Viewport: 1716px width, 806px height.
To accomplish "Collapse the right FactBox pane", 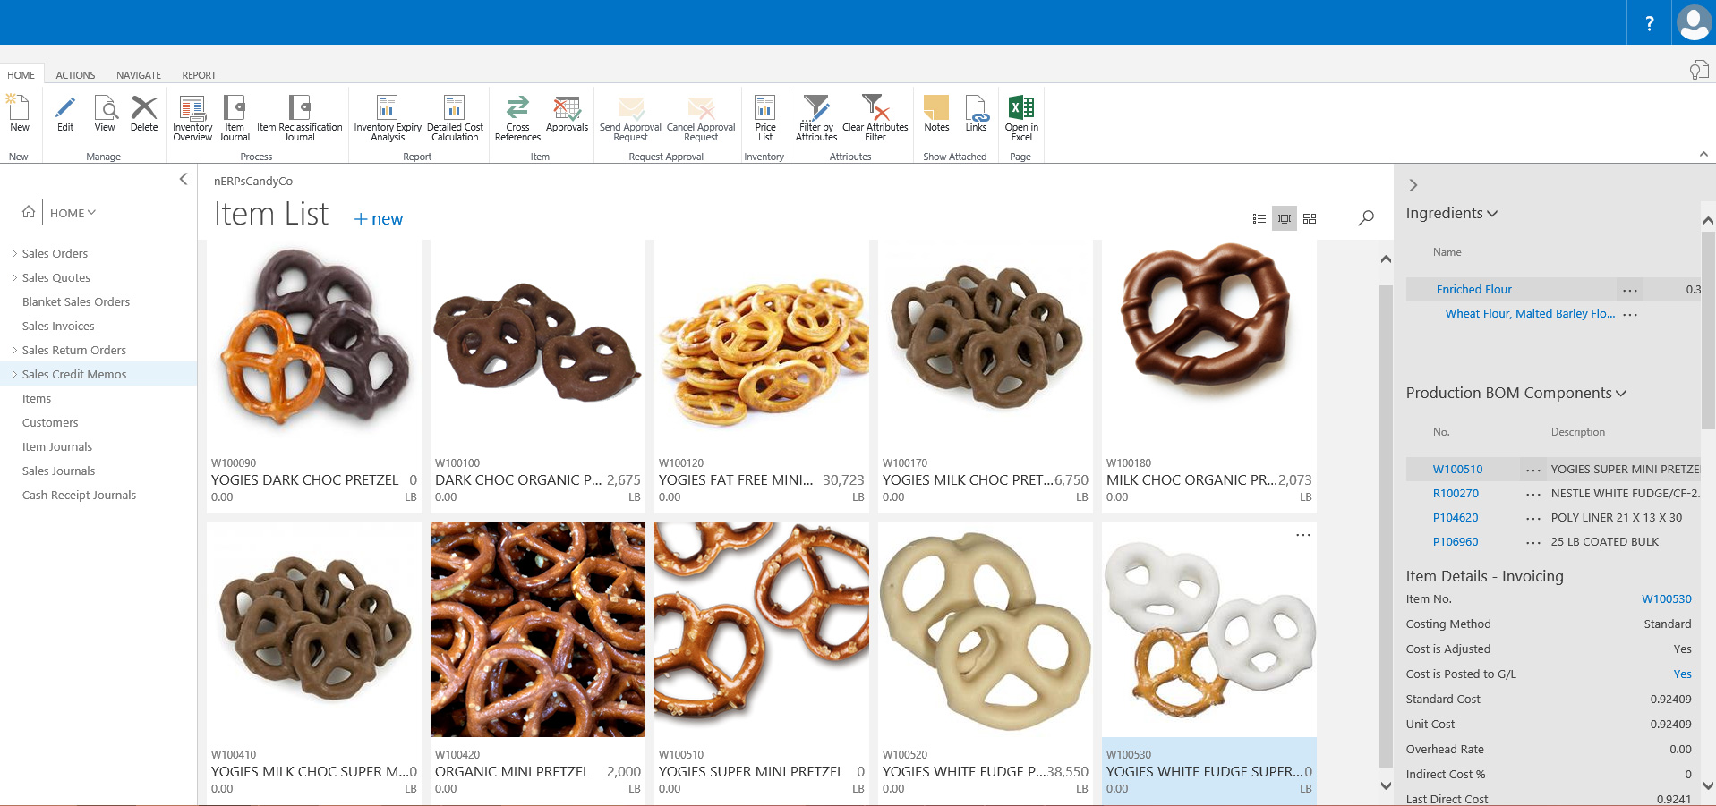I will (1413, 185).
